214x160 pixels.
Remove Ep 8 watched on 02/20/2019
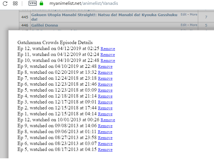click(105, 73)
